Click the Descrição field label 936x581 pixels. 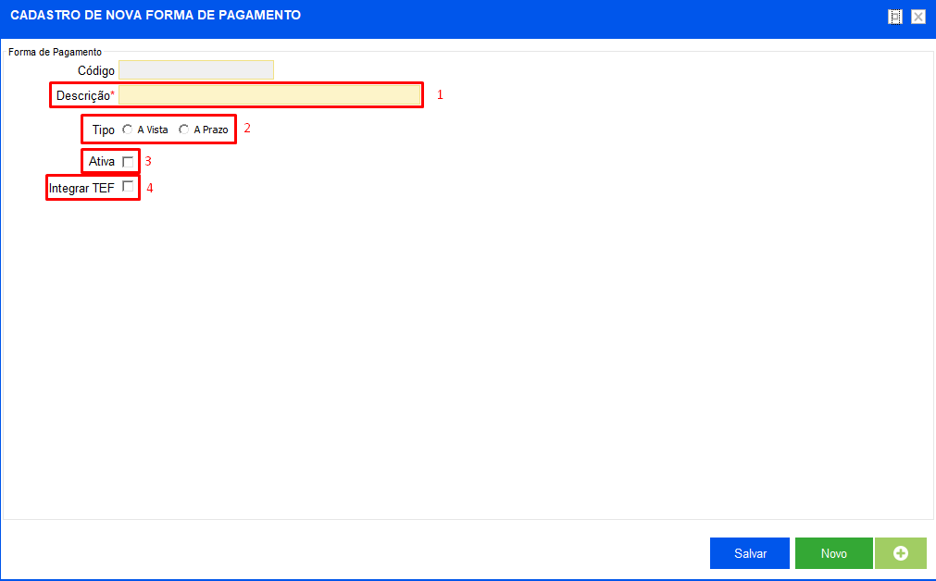pyautogui.click(x=85, y=95)
